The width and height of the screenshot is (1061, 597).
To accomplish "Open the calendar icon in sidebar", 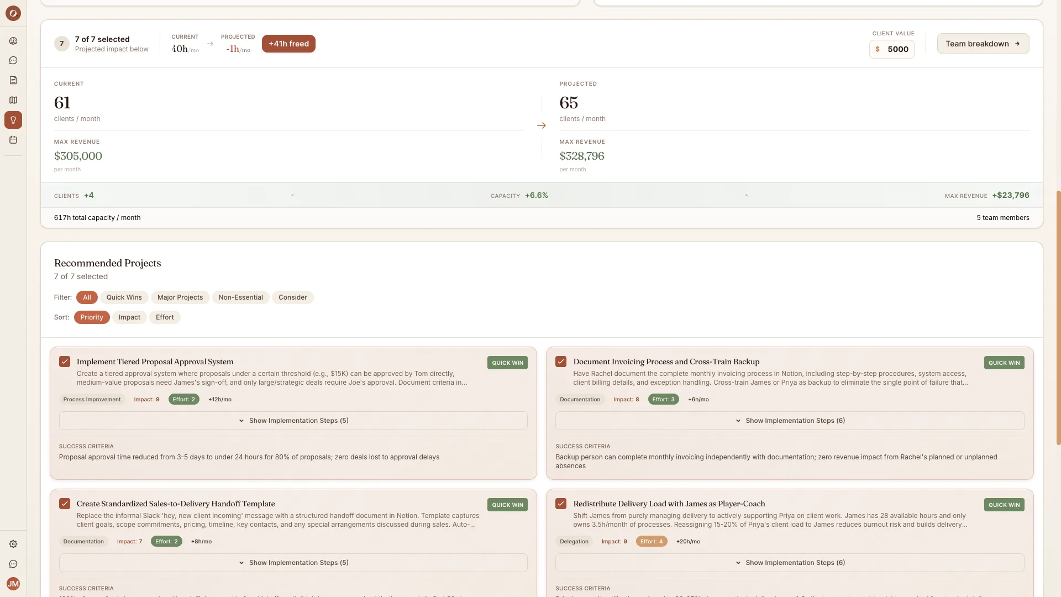I will pos(13,140).
